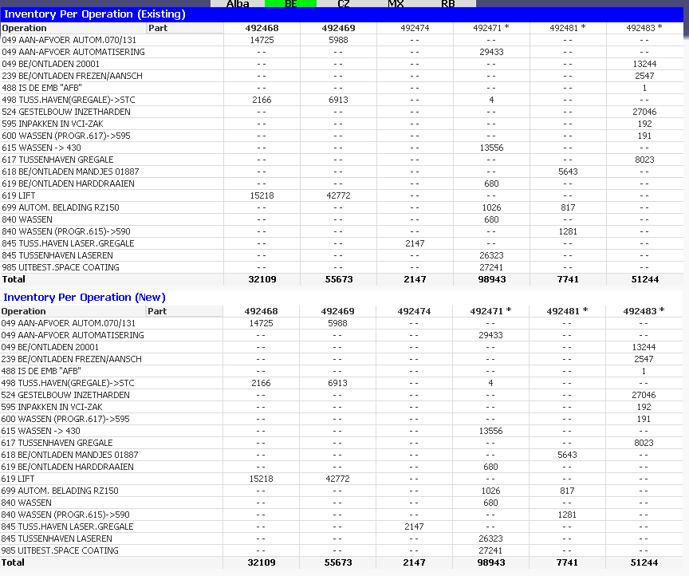Select part header 492468 in Existing table
Screen dimensions: 689x576
click(x=262, y=28)
